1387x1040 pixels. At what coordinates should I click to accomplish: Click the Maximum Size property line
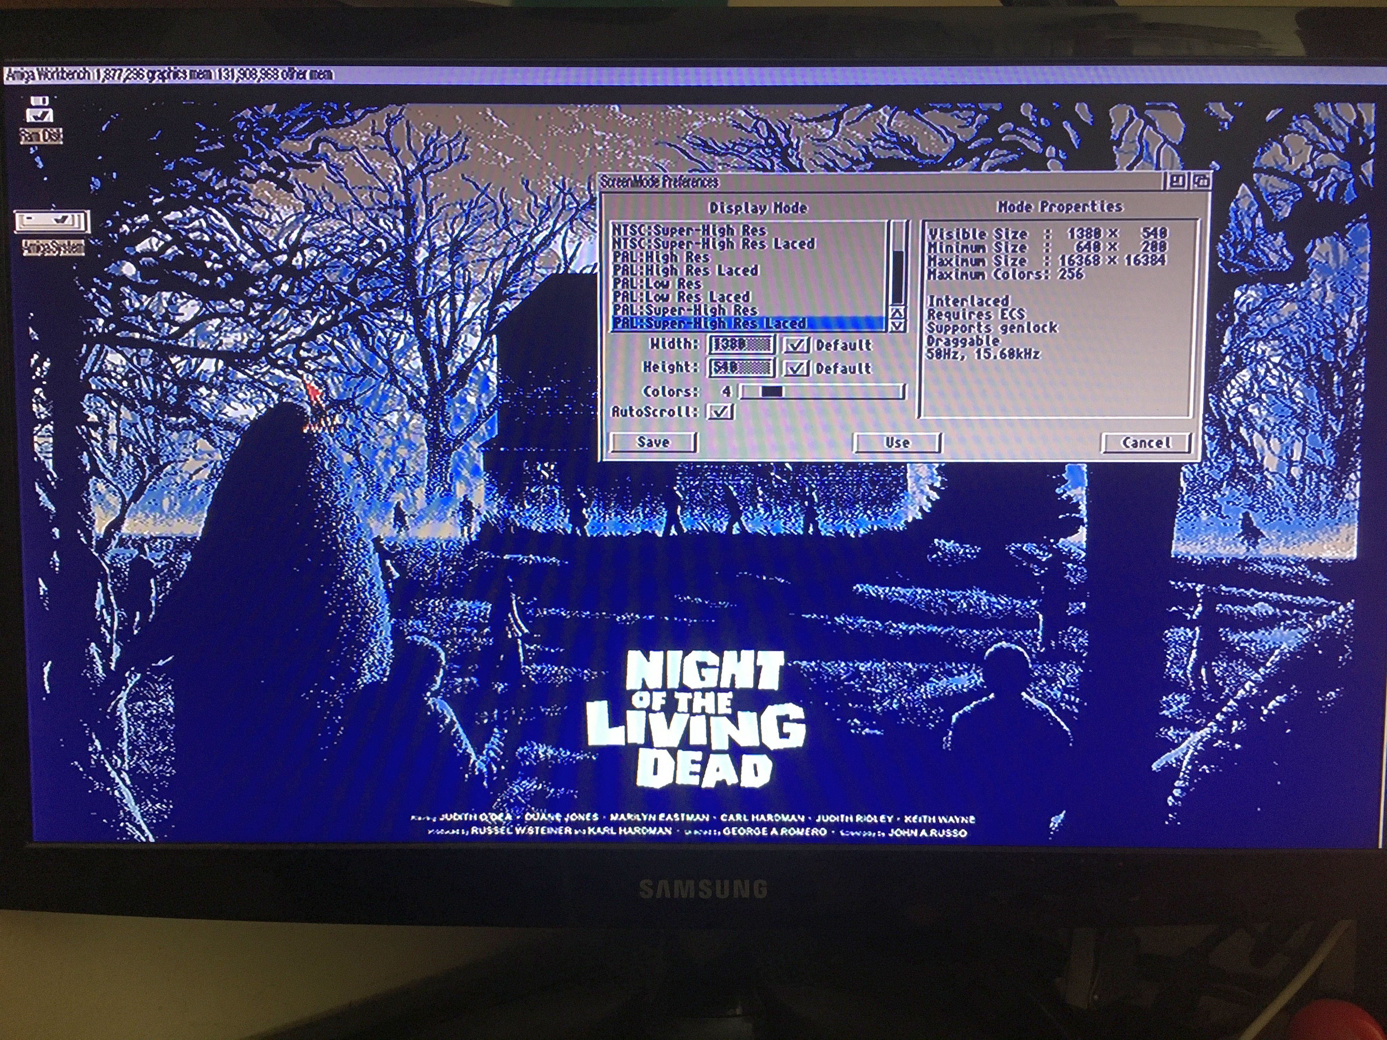[x=1047, y=261]
